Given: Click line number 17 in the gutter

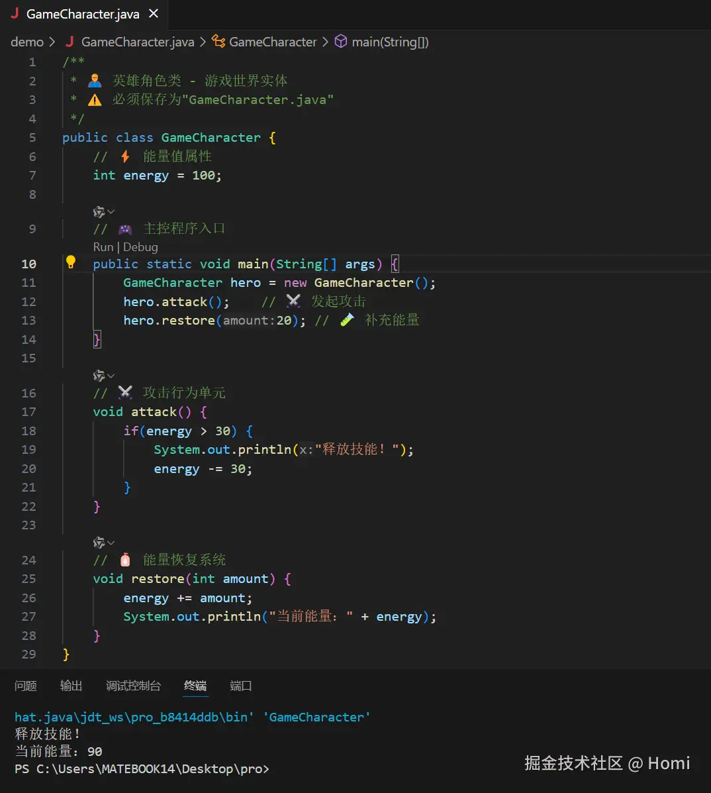Looking at the screenshot, I should [29, 412].
